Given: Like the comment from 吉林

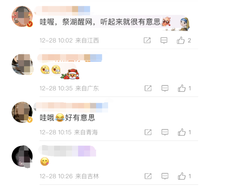Looking at the screenshot, I should pyautogui.click(x=182, y=176).
